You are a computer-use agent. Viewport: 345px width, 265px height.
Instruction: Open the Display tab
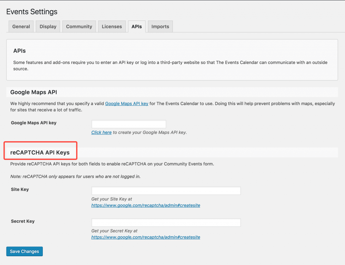48,26
